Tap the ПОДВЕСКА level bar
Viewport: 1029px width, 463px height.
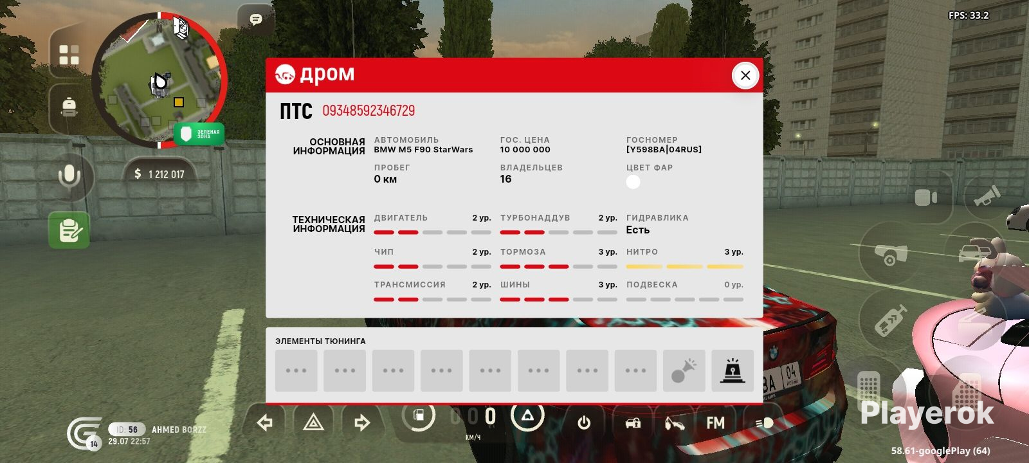(684, 299)
